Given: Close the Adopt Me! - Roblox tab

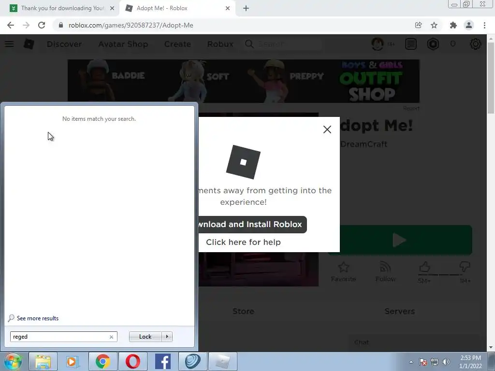Looking at the screenshot, I should (x=228, y=8).
